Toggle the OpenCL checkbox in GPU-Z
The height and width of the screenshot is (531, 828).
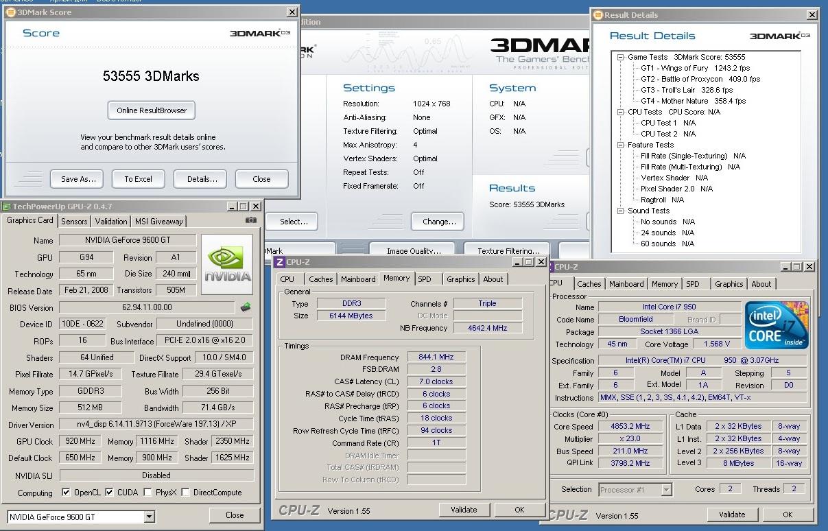(x=66, y=493)
